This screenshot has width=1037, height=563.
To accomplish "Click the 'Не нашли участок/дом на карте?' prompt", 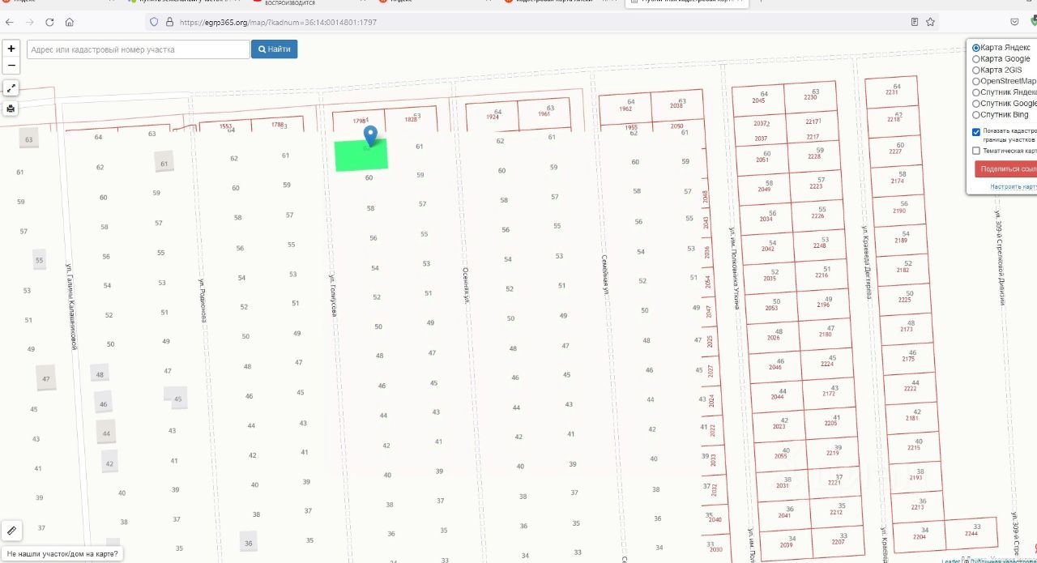I will pyautogui.click(x=62, y=554).
